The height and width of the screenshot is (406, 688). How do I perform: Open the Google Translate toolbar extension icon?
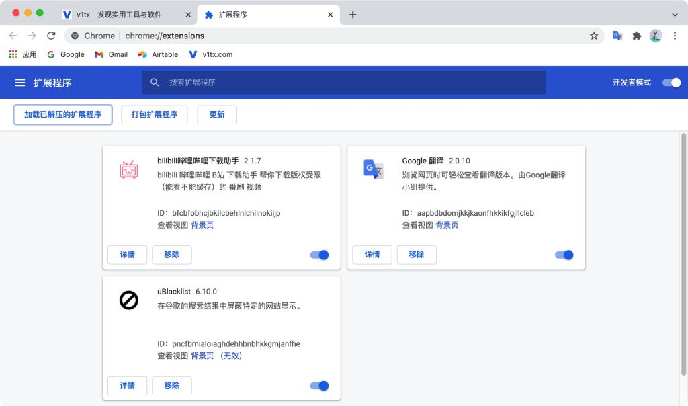pos(617,36)
